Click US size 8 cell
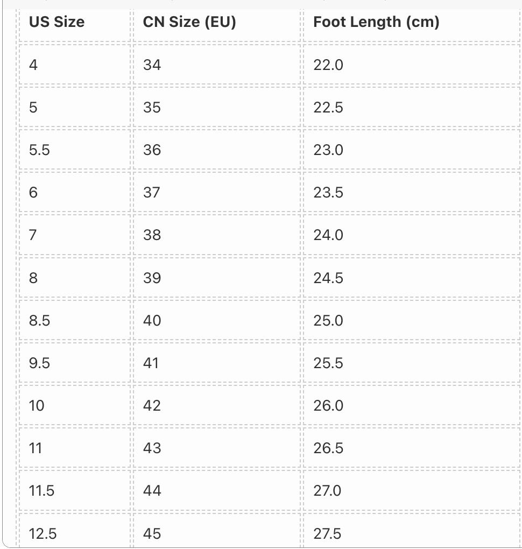Screen dimensions: 522x549 (x=74, y=278)
